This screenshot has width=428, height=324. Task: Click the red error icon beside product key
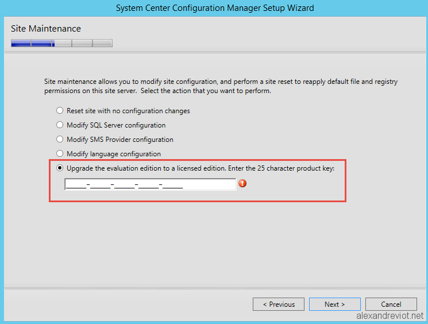point(242,183)
